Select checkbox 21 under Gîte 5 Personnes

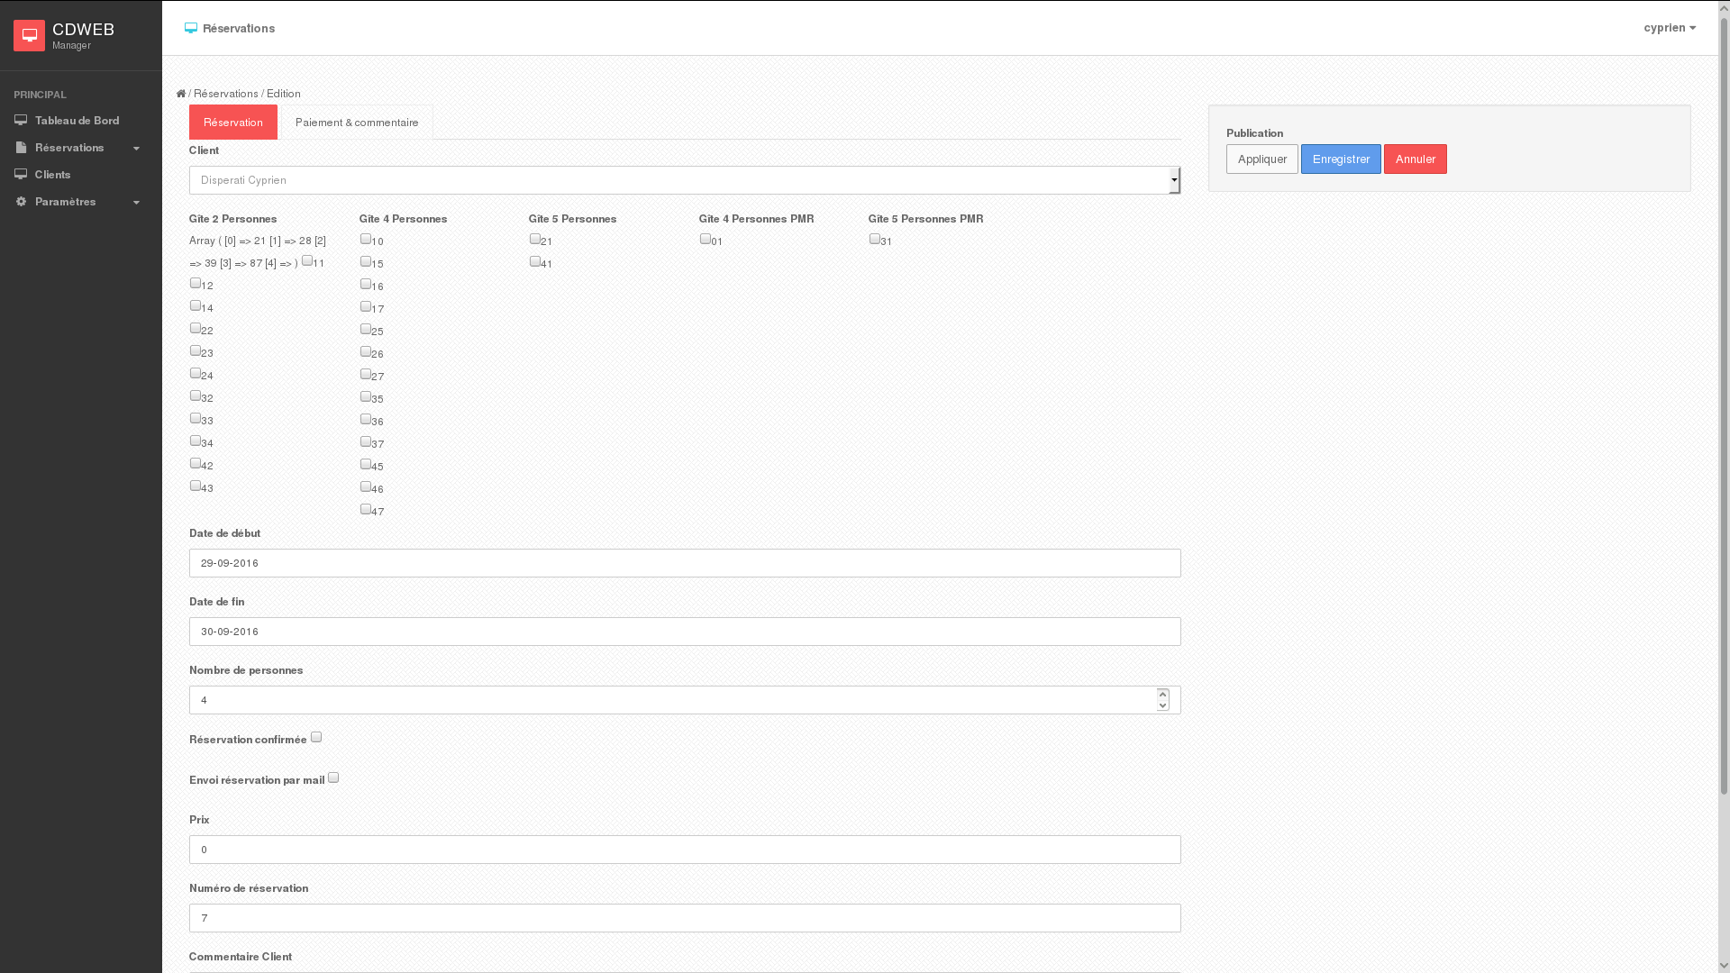point(534,237)
